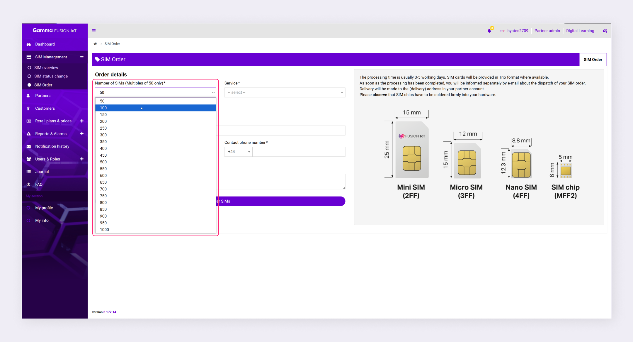
Task: Open the hyates2709 user link
Action: pyautogui.click(x=518, y=31)
